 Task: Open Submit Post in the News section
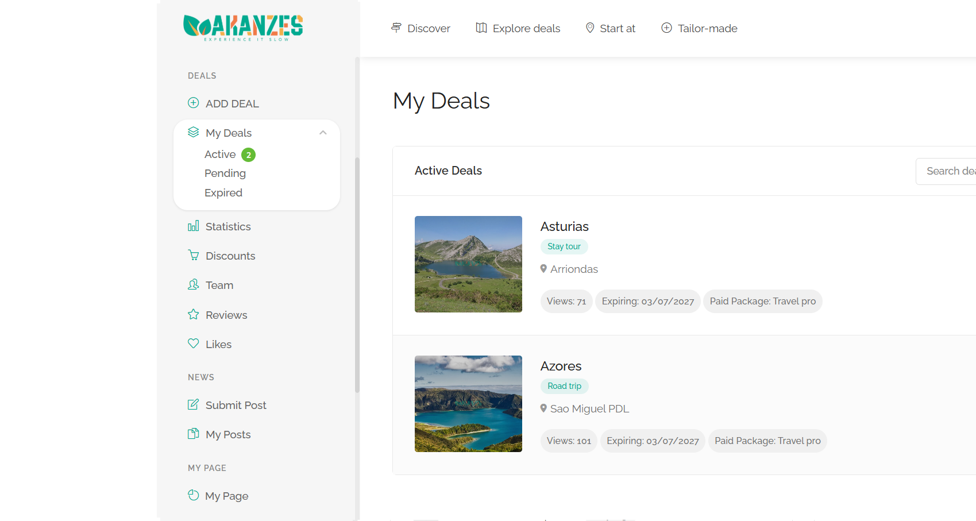236,405
